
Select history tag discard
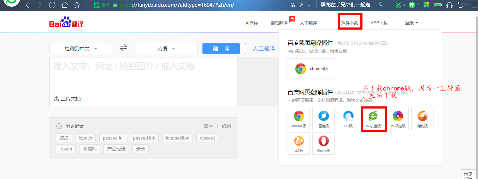click(207, 138)
